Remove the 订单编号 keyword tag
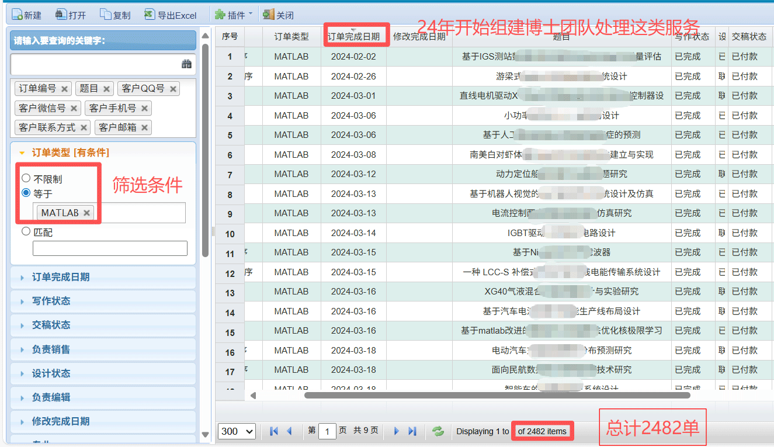This screenshot has height=447, width=774. [64, 89]
